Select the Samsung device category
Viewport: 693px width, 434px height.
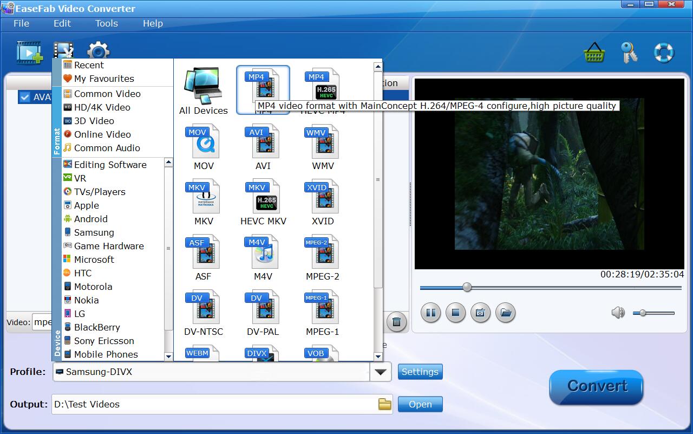click(x=94, y=232)
